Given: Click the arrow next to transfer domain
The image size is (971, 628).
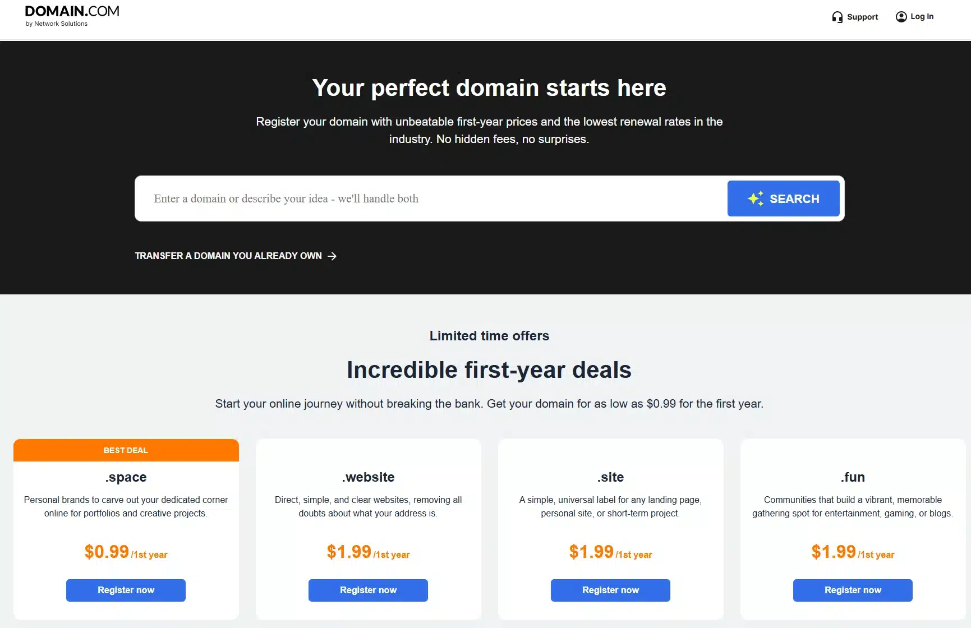Looking at the screenshot, I should click(332, 256).
